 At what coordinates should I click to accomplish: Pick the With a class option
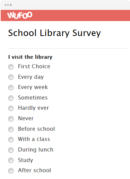tap(11, 140)
